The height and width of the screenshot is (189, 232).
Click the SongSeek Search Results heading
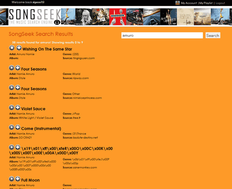coord(41,34)
